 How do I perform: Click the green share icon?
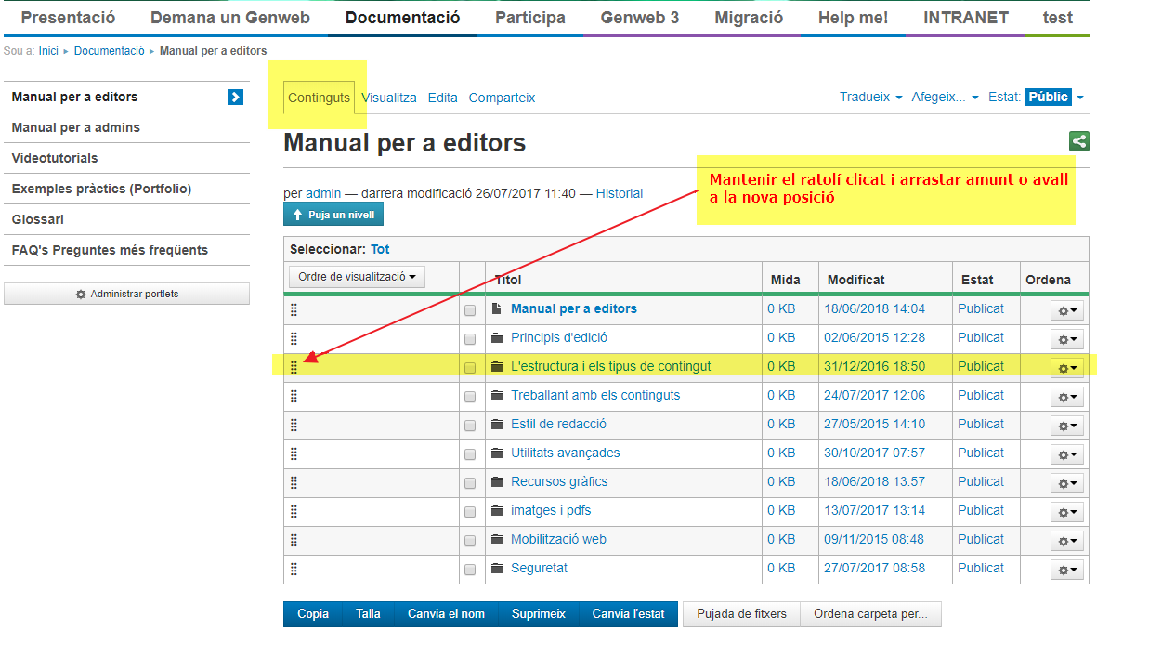click(x=1078, y=141)
